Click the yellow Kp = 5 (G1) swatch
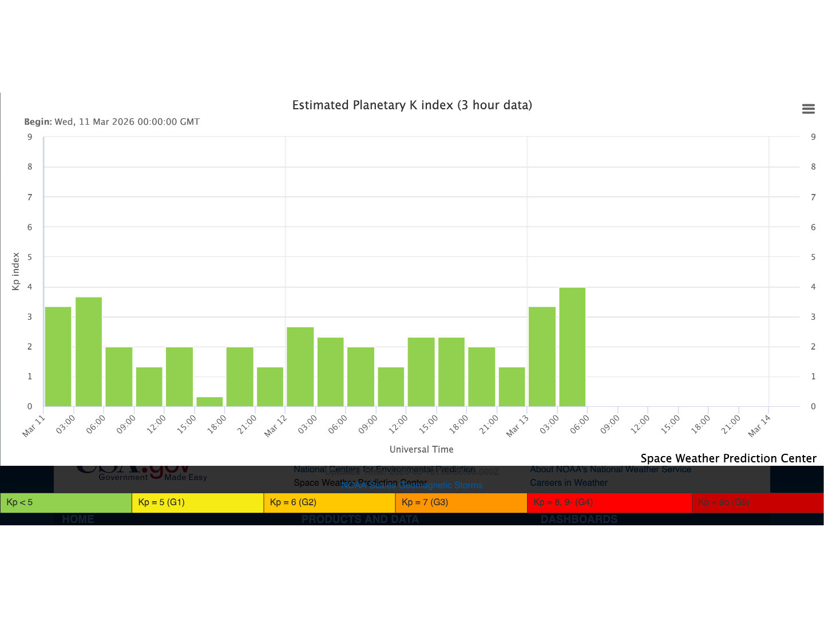 pos(197,502)
